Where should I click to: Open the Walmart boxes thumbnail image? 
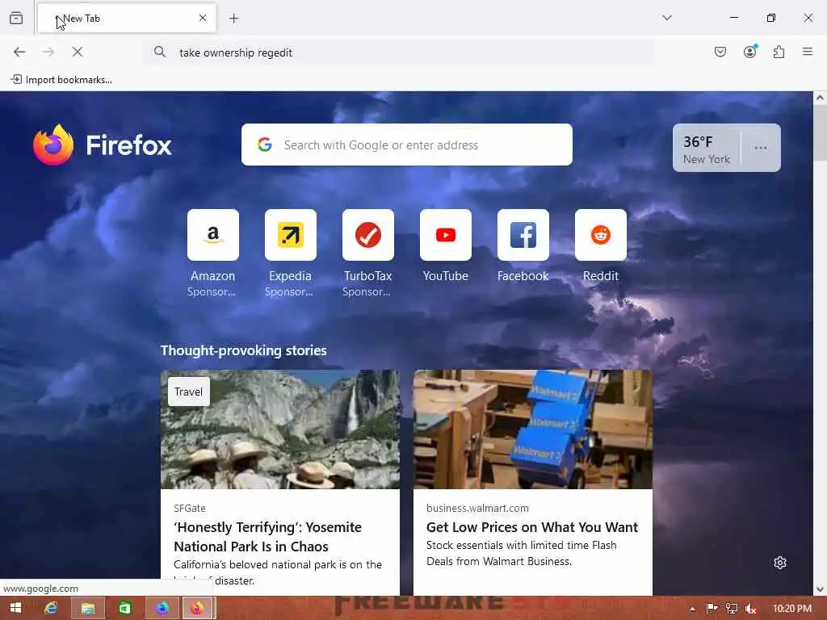(533, 429)
